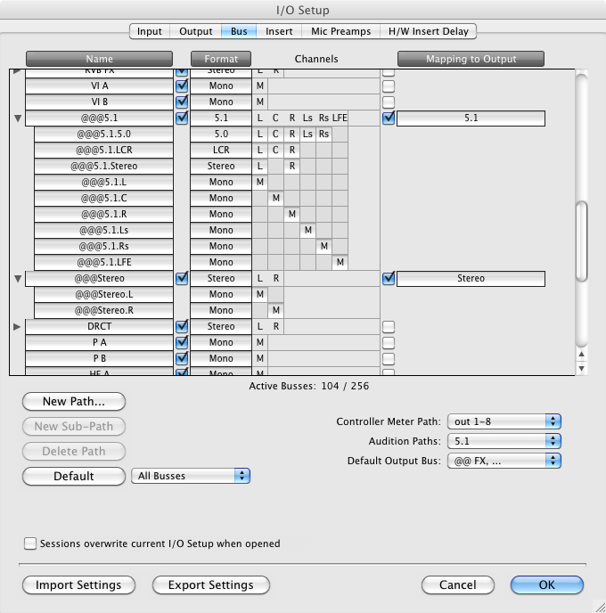Collapse the @@@5.1 bus path

coord(18,119)
